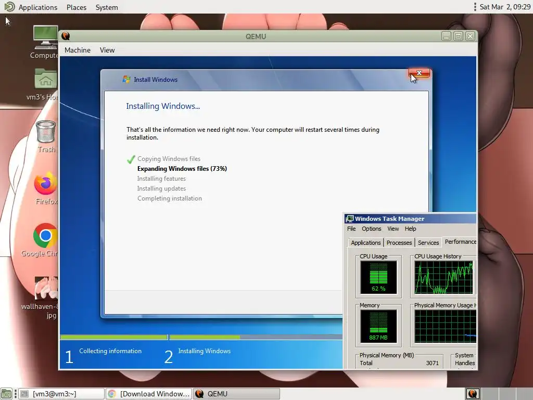This screenshot has height=400, width=533.
Task: Click the green checkmark beside Copying Windows files
Action: point(131,159)
